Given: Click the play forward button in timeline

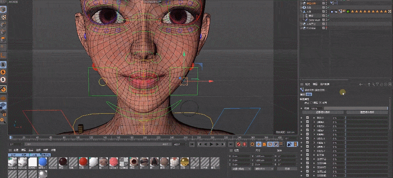Looking at the screenshot, I should [211, 144].
